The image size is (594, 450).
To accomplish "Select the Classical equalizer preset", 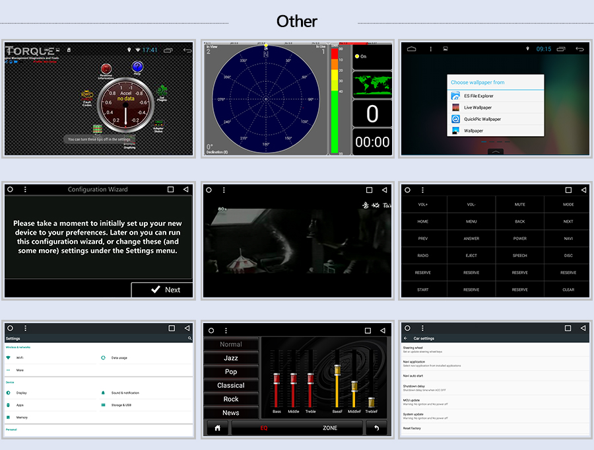I will (x=231, y=385).
